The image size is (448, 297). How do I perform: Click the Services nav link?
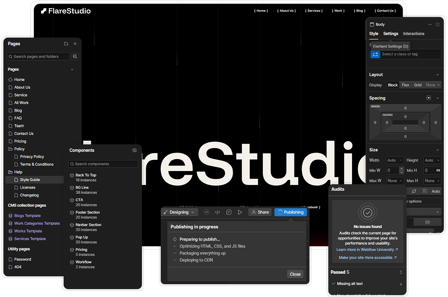[314, 11]
